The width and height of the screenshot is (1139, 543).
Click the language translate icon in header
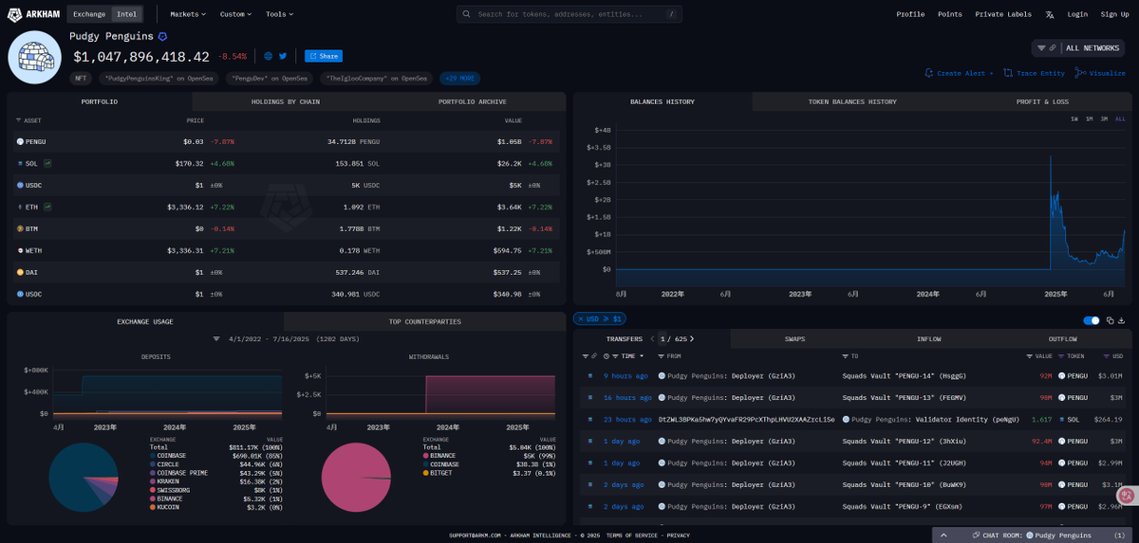pos(1050,14)
